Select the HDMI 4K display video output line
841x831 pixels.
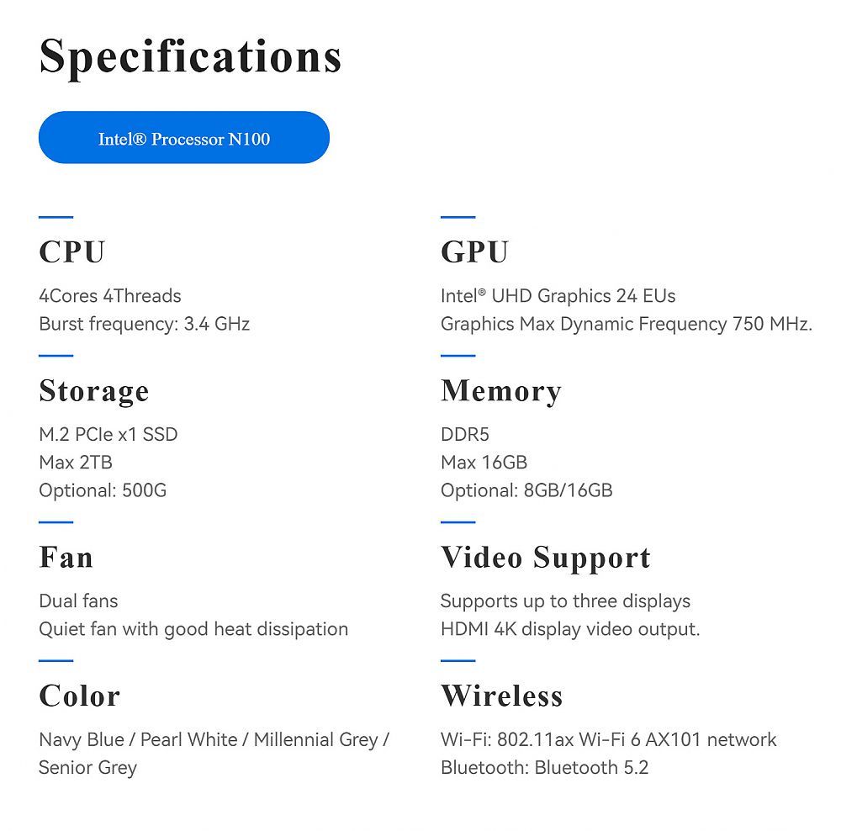pyautogui.click(x=570, y=629)
